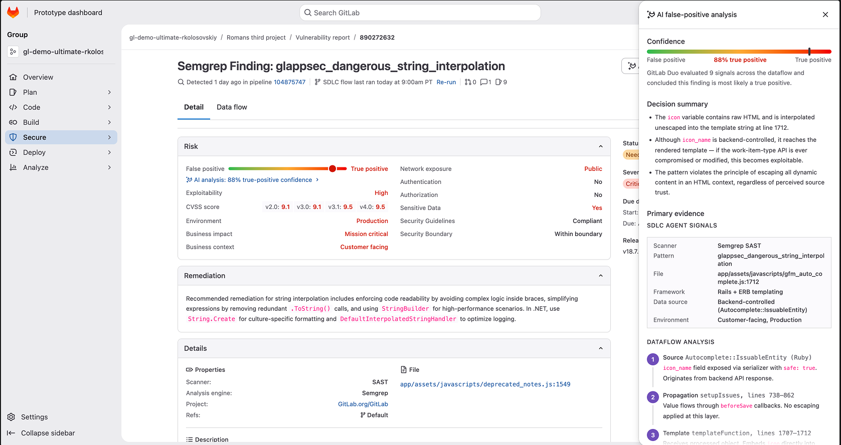Go to Vulnerability report breadcrumb
Screen dimensions: 841x445
(x=322, y=38)
